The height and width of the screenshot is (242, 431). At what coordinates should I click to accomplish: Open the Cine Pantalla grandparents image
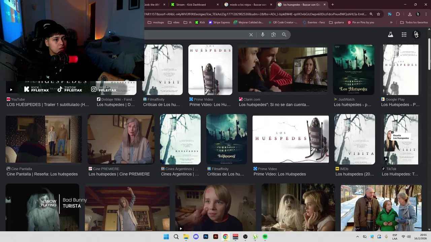44,139
